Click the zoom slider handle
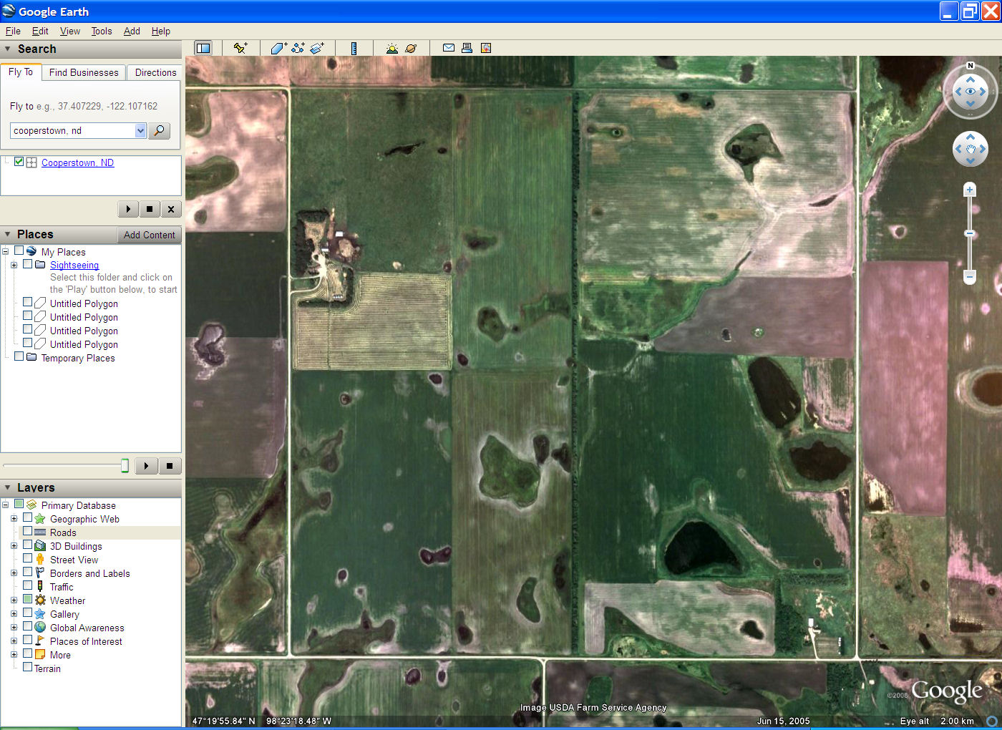The image size is (1002, 730). (970, 233)
